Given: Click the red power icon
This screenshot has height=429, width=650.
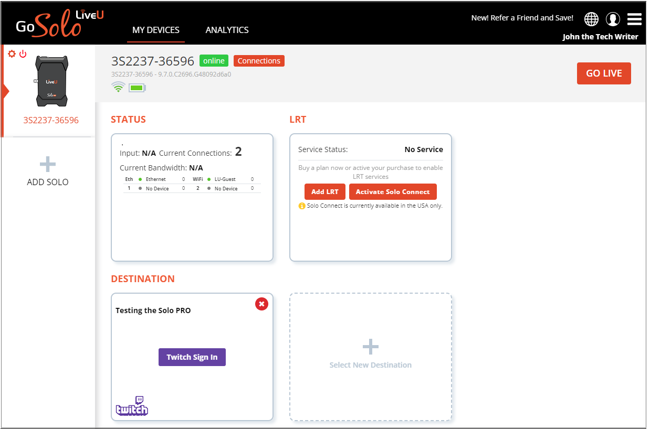Looking at the screenshot, I should click(23, 54).
